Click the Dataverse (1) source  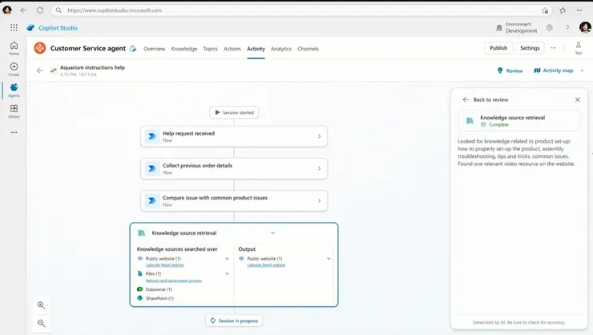click(155, 289)
